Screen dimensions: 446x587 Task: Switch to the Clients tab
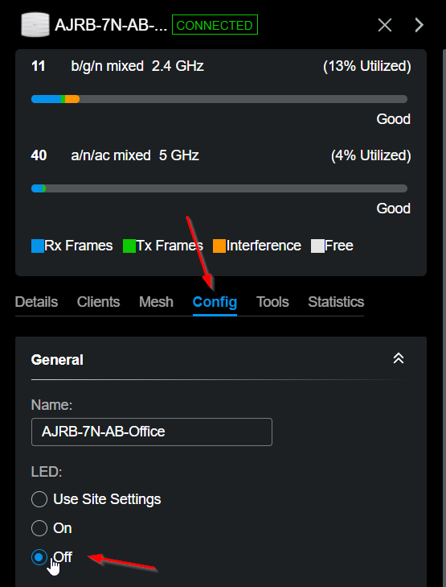[x=98, y=302]
